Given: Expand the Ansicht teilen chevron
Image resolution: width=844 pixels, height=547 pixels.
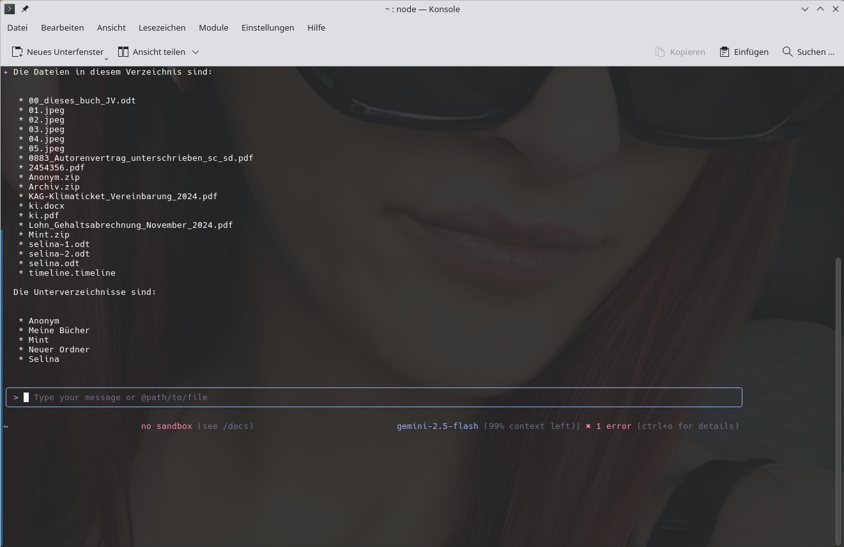Looking at the screenshot, I should coord(196,52).
